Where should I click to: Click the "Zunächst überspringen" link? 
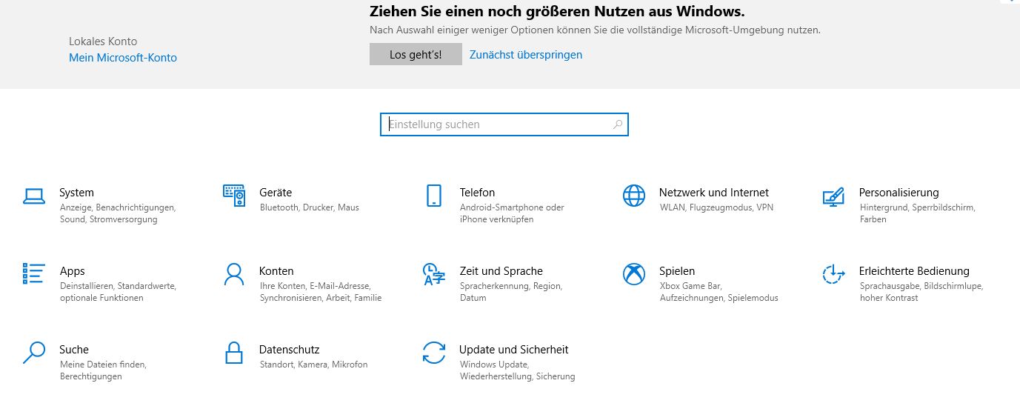click(x=526, y=55)
